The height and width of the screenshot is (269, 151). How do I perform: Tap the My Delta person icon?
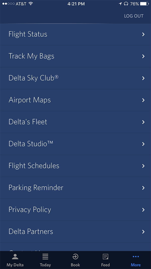coord(15,257)
